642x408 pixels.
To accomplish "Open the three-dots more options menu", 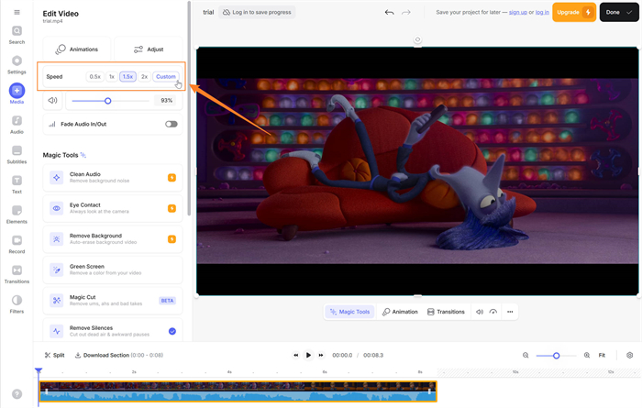I will point(510,312).
